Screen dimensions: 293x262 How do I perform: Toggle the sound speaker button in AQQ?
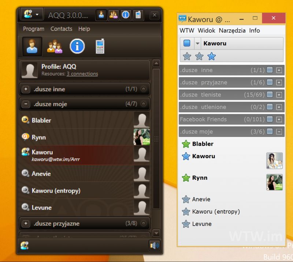pos(154,245)
